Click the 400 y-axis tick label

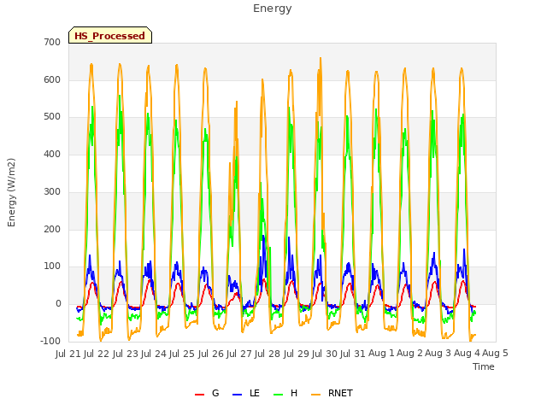pos(52,154)
